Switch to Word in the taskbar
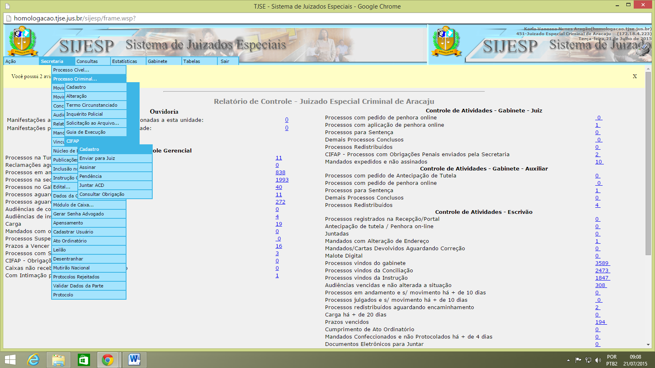655x368 pixels. [x=134, y=360]
